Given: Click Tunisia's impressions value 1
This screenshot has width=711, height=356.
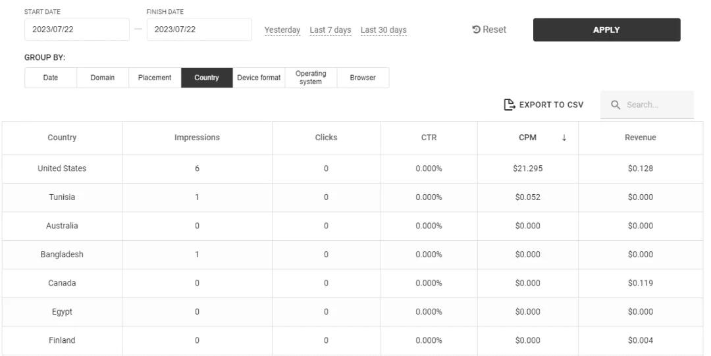Looking at the screenshot, I should coord(197,197).
